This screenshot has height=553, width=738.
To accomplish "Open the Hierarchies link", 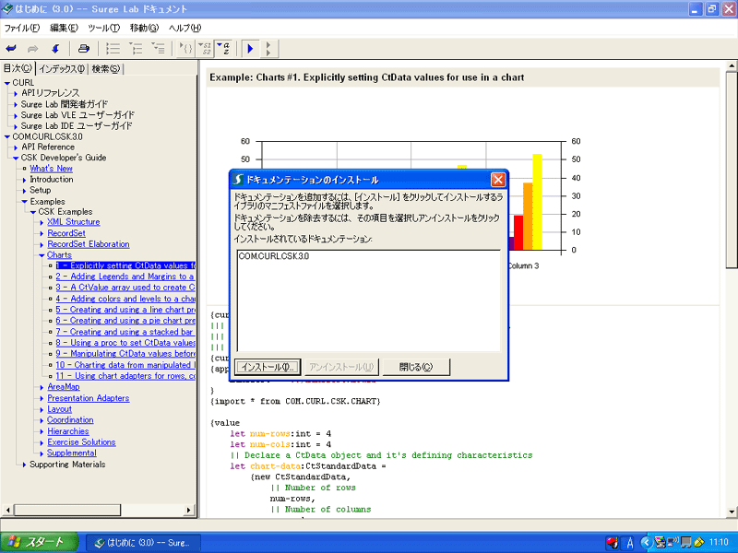I will coord(67,431).
